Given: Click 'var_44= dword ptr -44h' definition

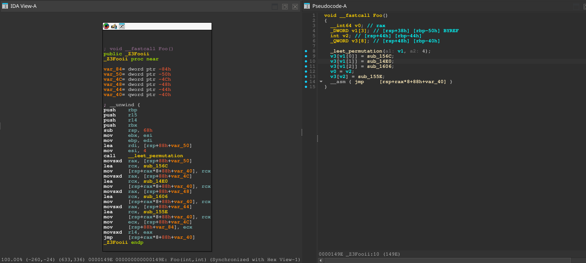Looking at the screenshot, I should 137,89.
